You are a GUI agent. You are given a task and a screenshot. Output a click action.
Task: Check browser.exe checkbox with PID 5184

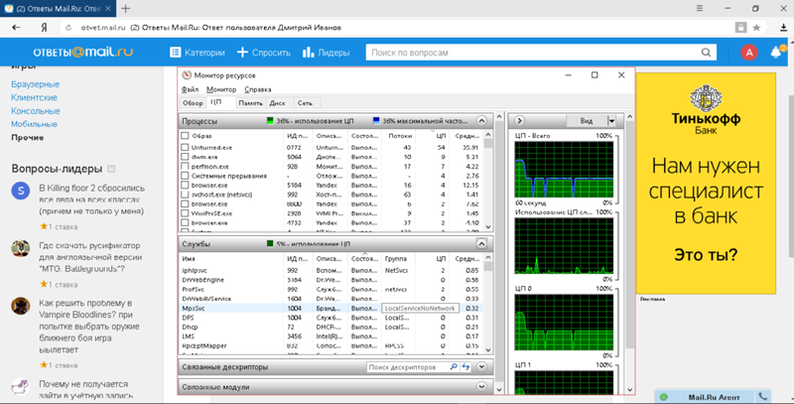[x=185, y=186]
